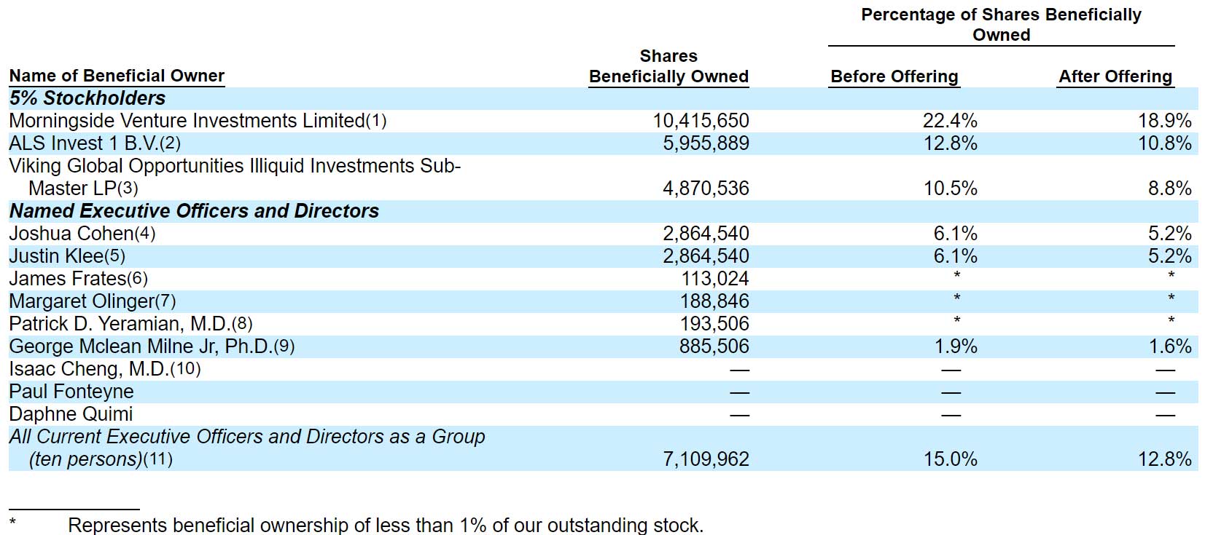Click the "Before Offering" column header
1205x535 pixels.
894,76
